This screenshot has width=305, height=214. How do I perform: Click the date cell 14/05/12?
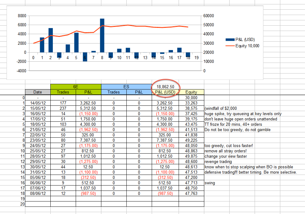point(38,103)
